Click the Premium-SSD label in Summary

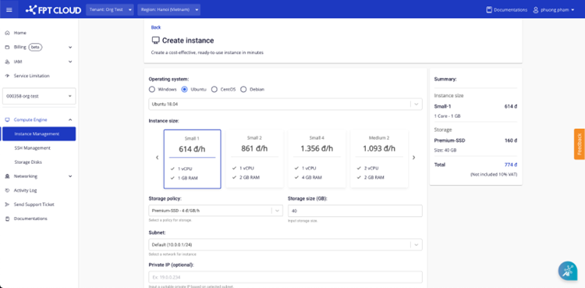(x=449, y=140)
